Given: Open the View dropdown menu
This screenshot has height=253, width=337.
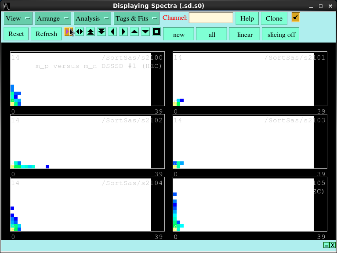Looking at the screenshot, I should (18, 18).
